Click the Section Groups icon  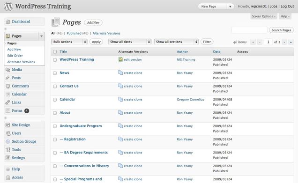pos(8,141)
